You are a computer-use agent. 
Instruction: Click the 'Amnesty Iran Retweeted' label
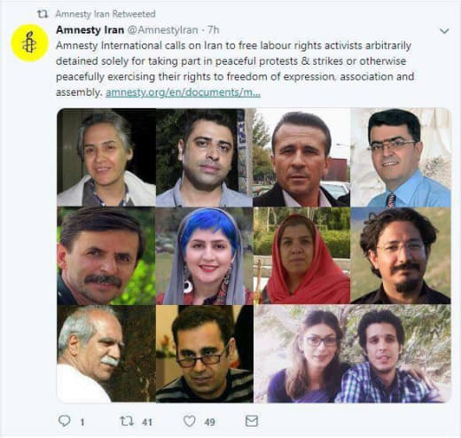(x=105, y=14)
